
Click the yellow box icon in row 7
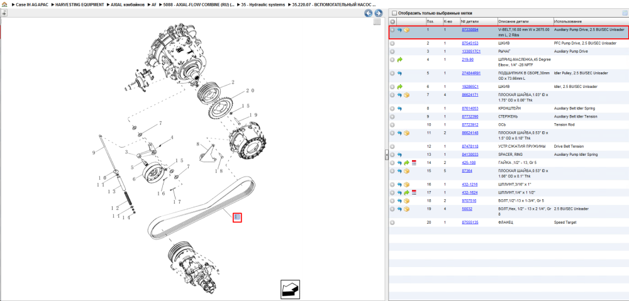click(407, 95)
